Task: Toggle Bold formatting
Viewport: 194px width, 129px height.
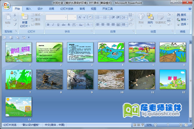Action: 48,25
